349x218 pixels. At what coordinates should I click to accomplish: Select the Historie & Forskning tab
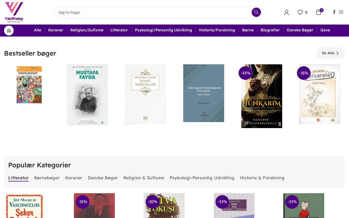(262, 178)
